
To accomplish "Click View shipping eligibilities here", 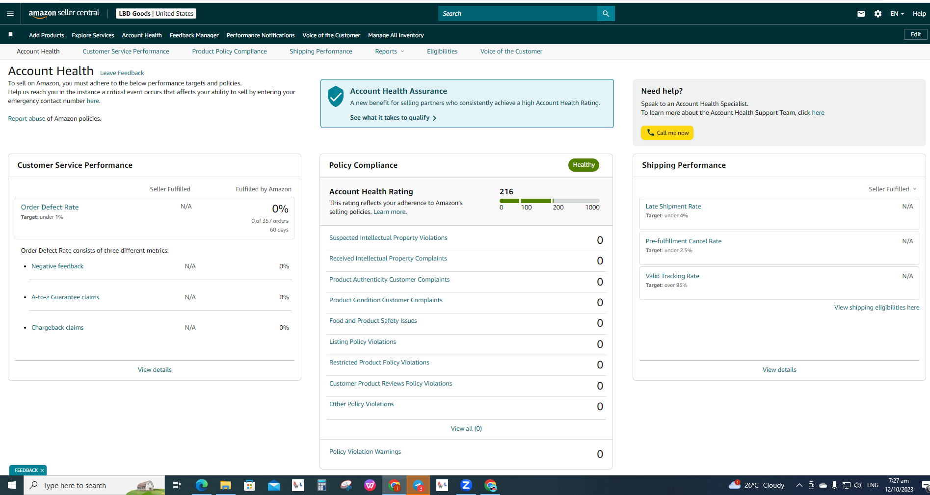I will coord(877,308).
